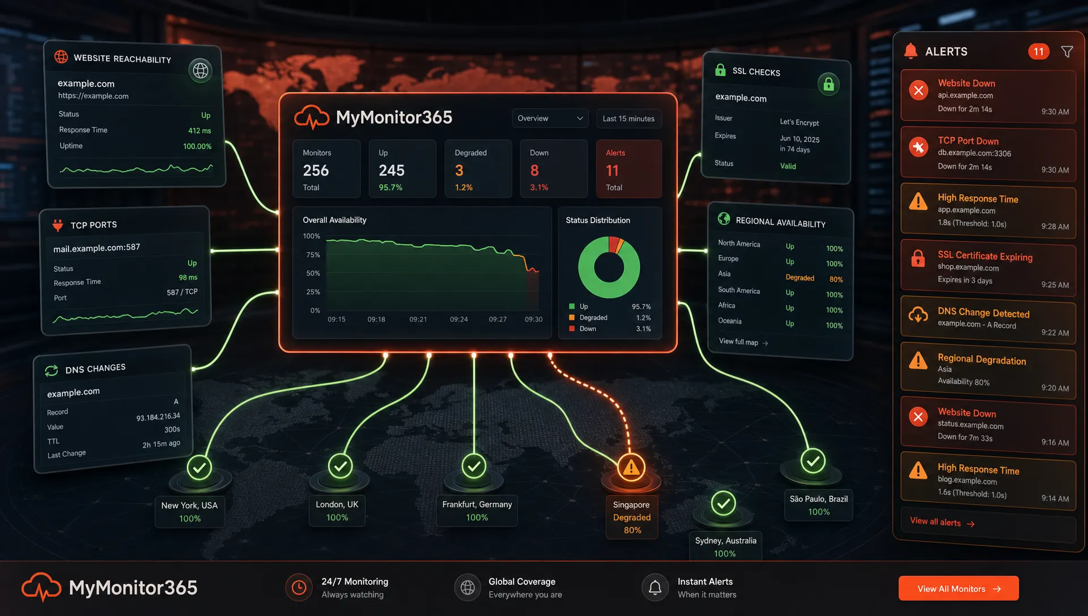Screen dimensions: 1088x616
Task: Click the Sydney checkmark map marker
Action: (x=724, y=503)
